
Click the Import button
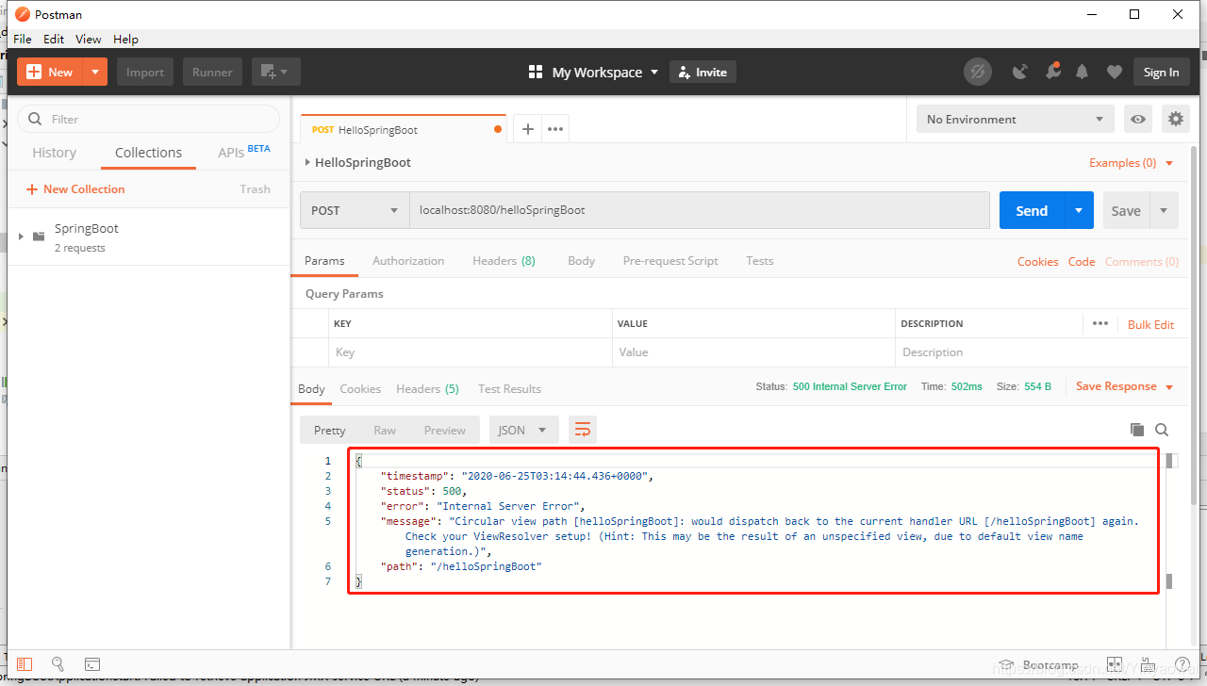coord(145,72)
